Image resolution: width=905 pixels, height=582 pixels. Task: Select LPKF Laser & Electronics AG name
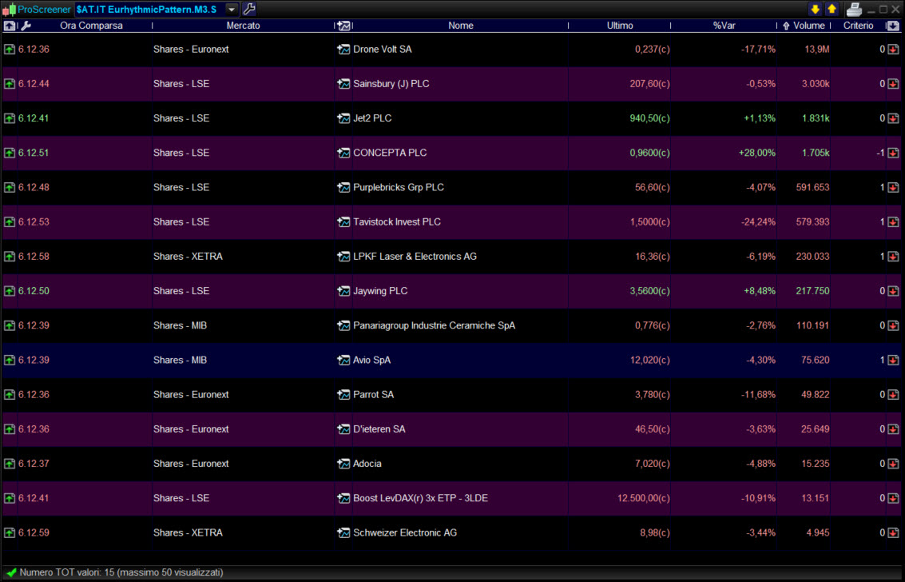(415, 257)
